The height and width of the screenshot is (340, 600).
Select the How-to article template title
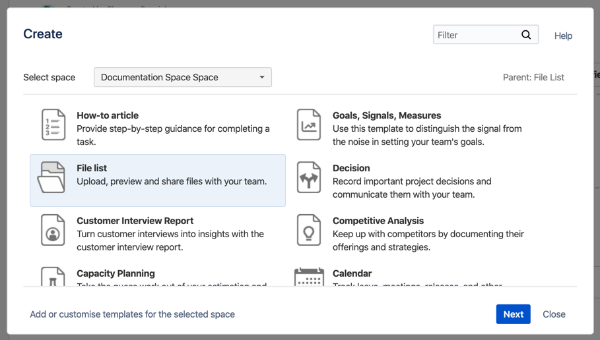(108, 115)
